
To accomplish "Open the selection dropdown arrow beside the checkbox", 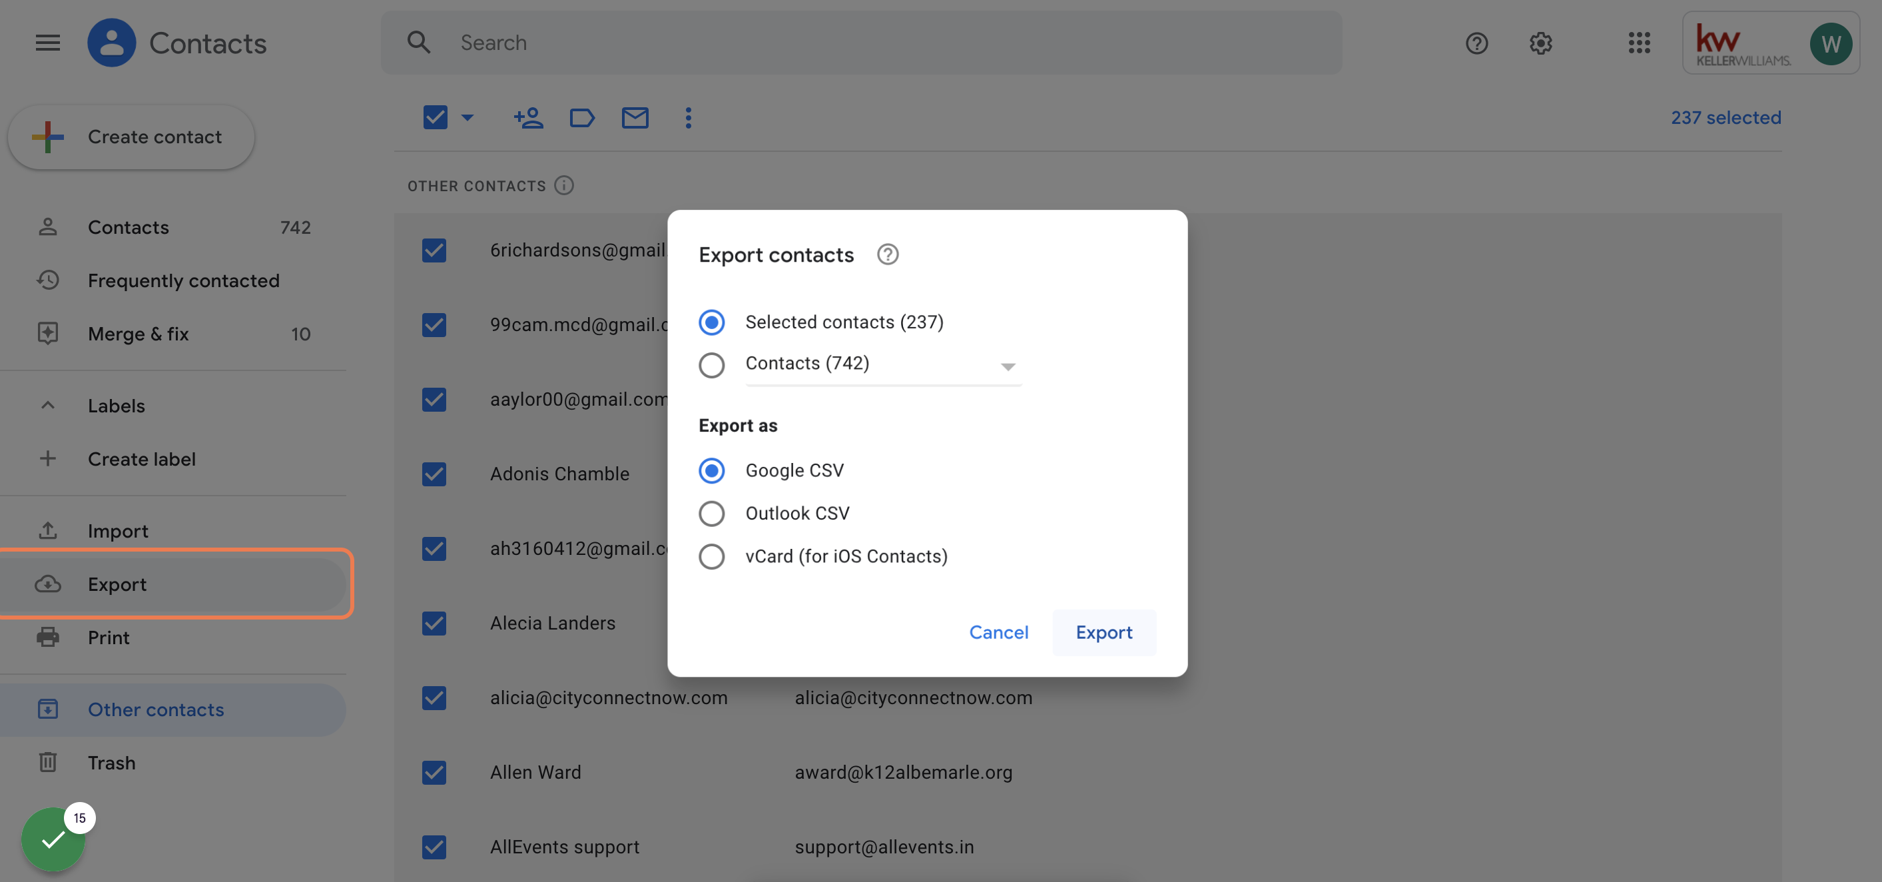I will pyautogui.click(x=467, y=117).
